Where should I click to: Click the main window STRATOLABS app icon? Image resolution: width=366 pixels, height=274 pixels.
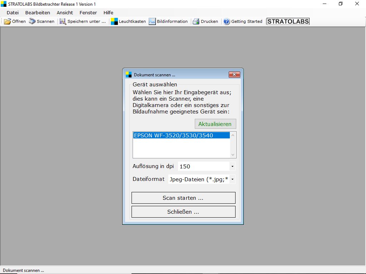4,4
